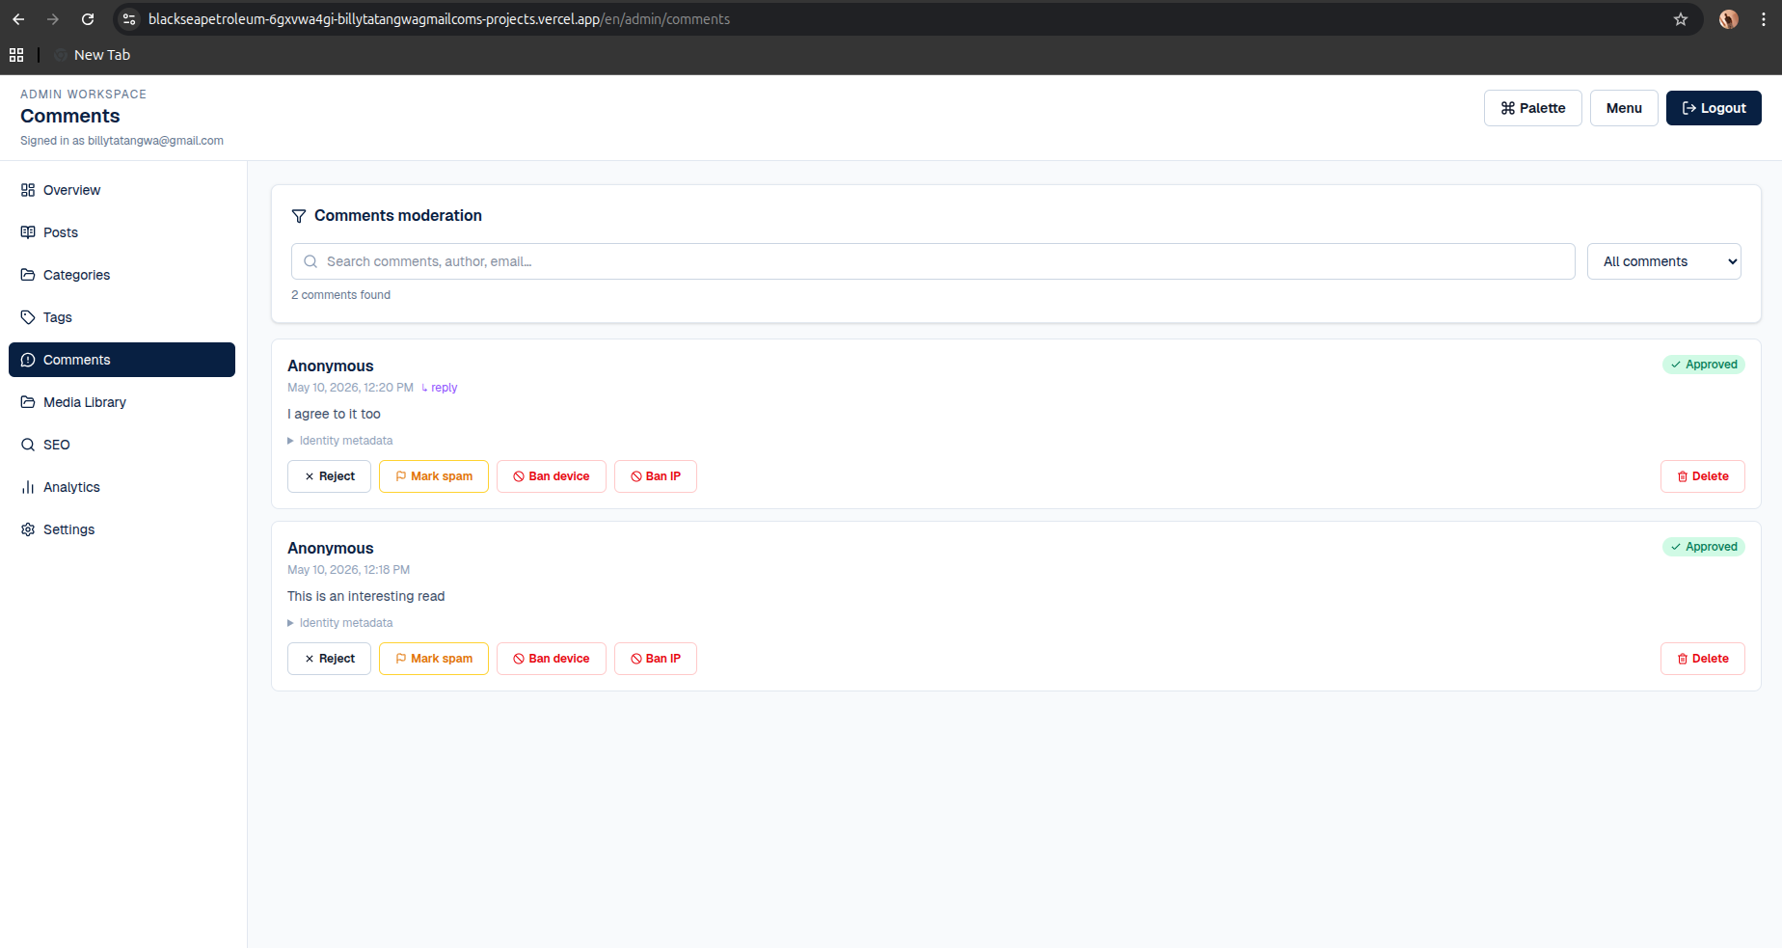The width and height of the screenshot is (1782, 948).
Task: Open Posts in the sidebar
Action: click(x=121, y=232)
